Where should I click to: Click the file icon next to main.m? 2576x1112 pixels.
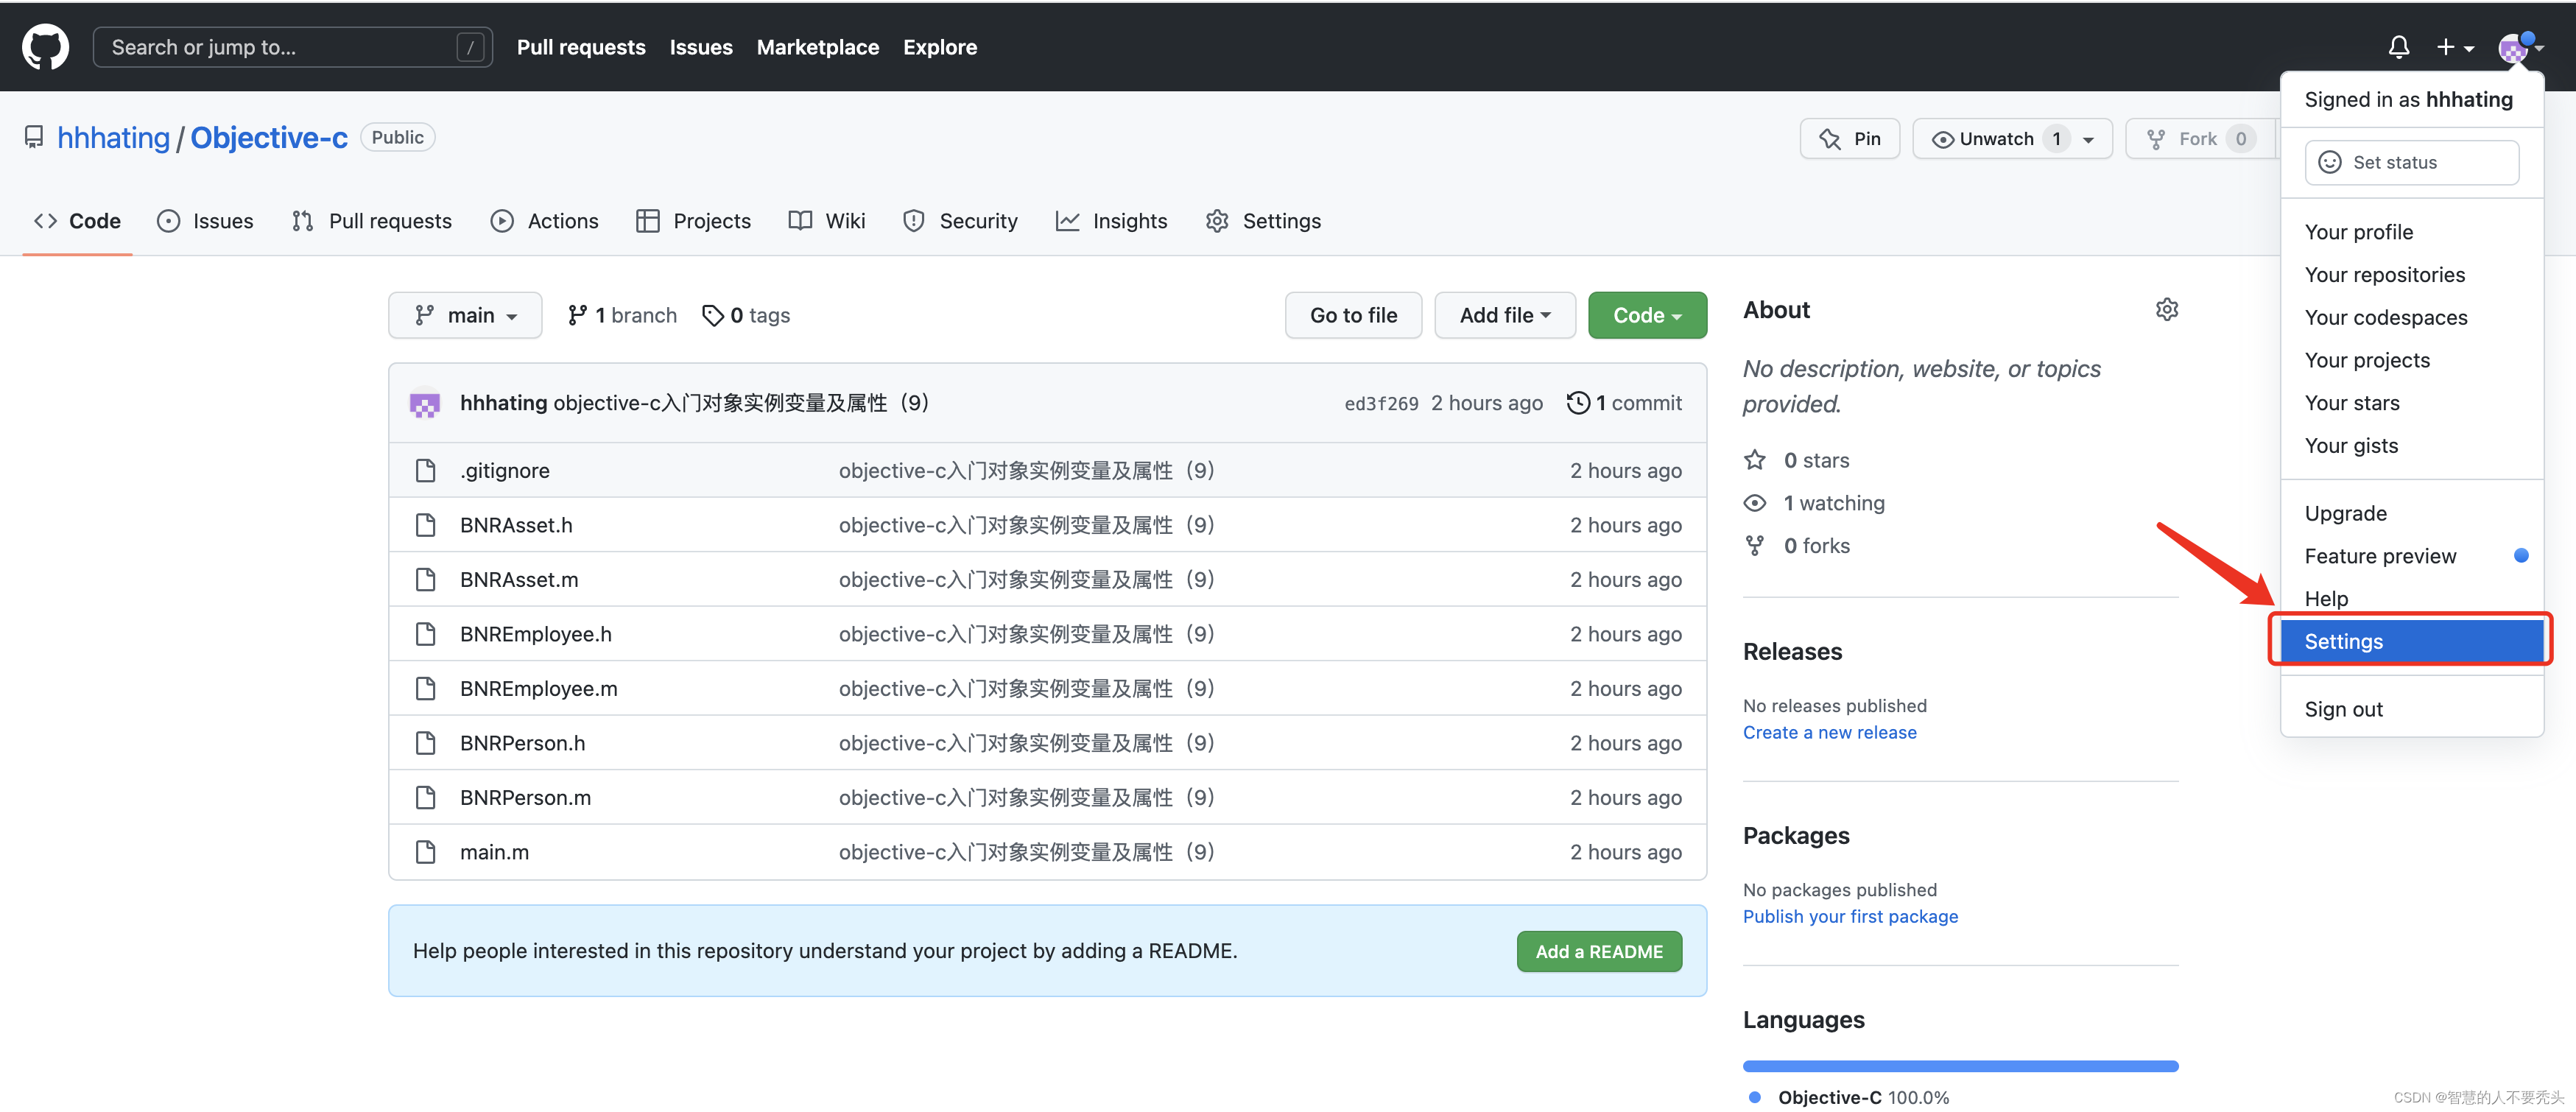click(x=426, y=851)
